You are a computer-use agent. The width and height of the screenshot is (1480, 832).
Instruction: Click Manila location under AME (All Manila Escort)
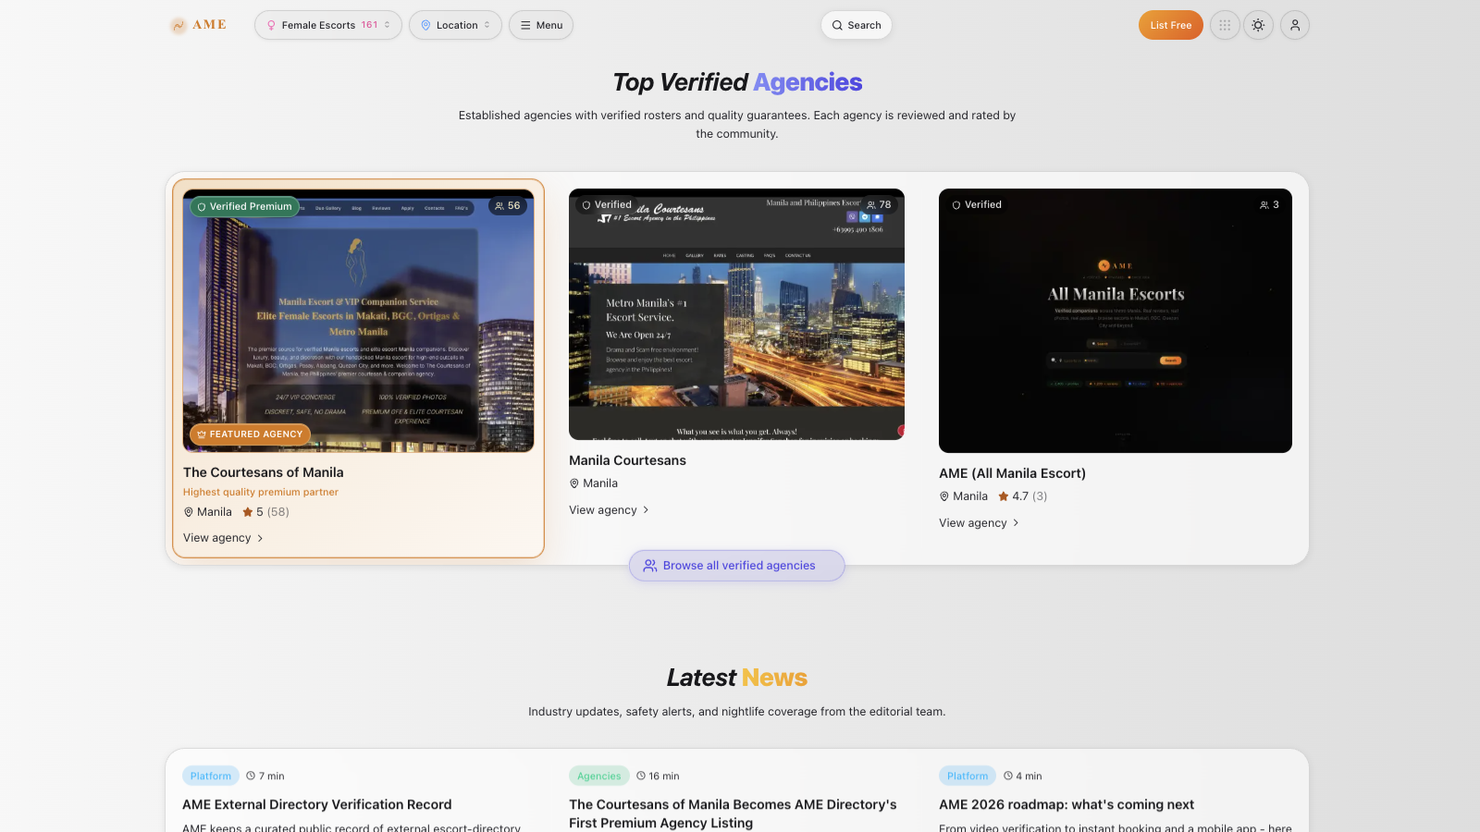click(x=964, y=496)
